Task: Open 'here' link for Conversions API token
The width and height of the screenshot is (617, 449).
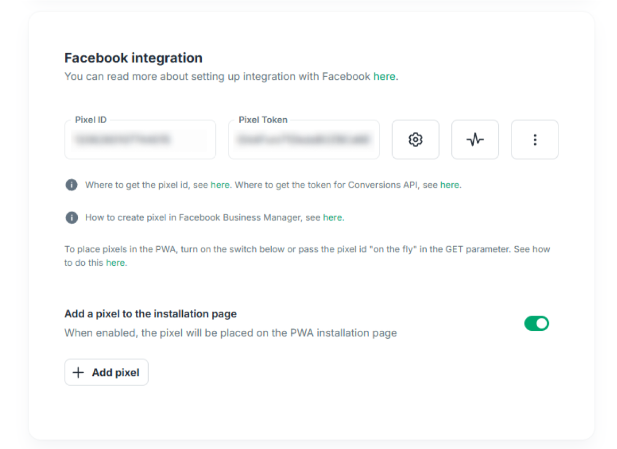Action: pos(449,185)
